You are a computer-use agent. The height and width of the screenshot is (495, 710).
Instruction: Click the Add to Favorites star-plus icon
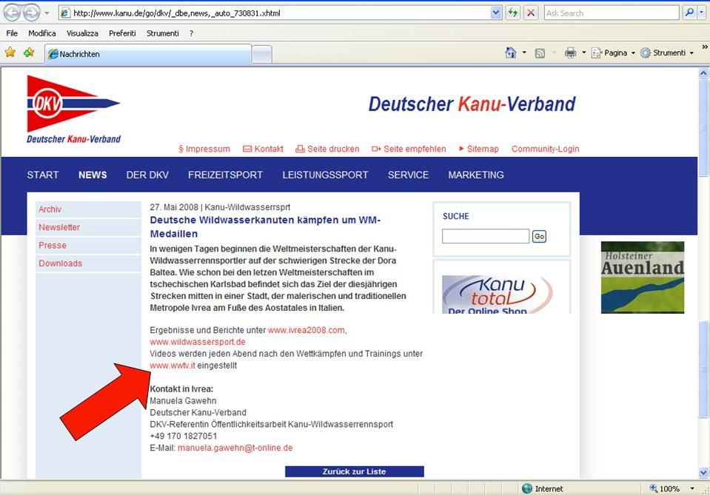29,53
